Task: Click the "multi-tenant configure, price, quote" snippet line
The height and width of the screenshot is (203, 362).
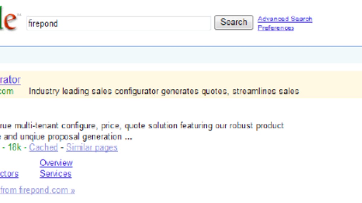Action: pyautogui.click(x=142, y=125)
